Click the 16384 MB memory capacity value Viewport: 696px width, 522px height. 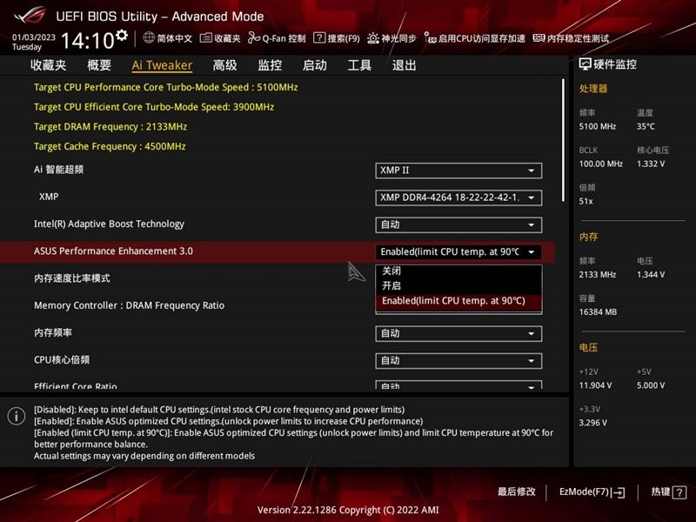pyautogui.click(x=598, y=312)
